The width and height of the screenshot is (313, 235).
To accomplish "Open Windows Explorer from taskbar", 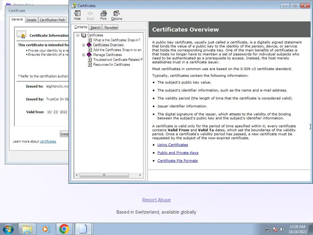I will coord(27,229).
